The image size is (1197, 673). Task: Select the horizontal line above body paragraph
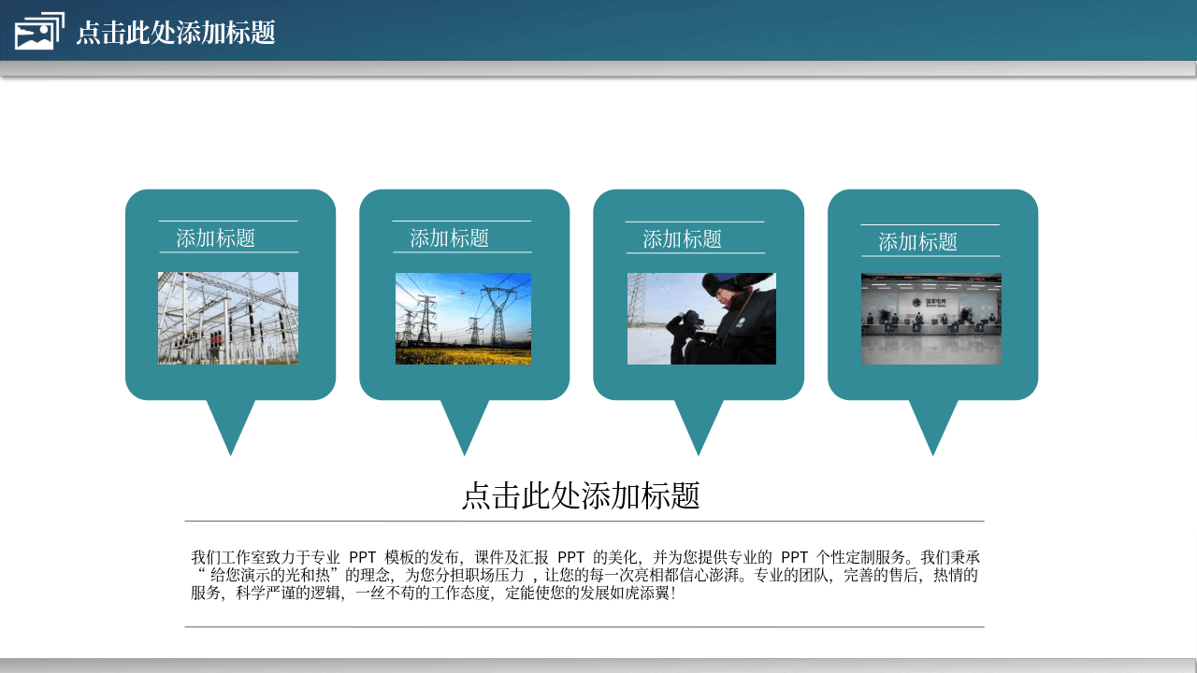coord(584,521)
